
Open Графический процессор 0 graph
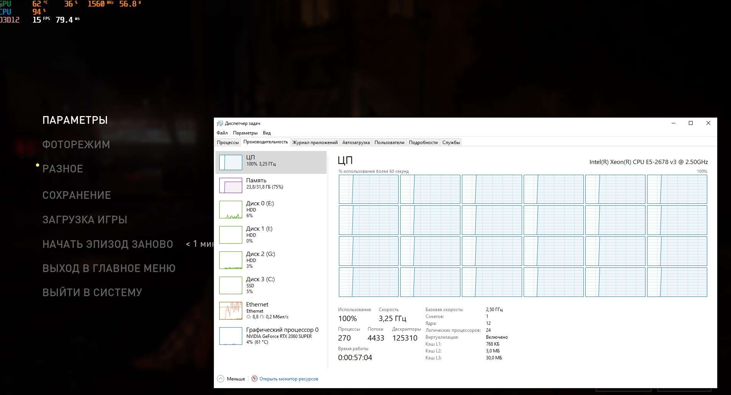(230, 336)
